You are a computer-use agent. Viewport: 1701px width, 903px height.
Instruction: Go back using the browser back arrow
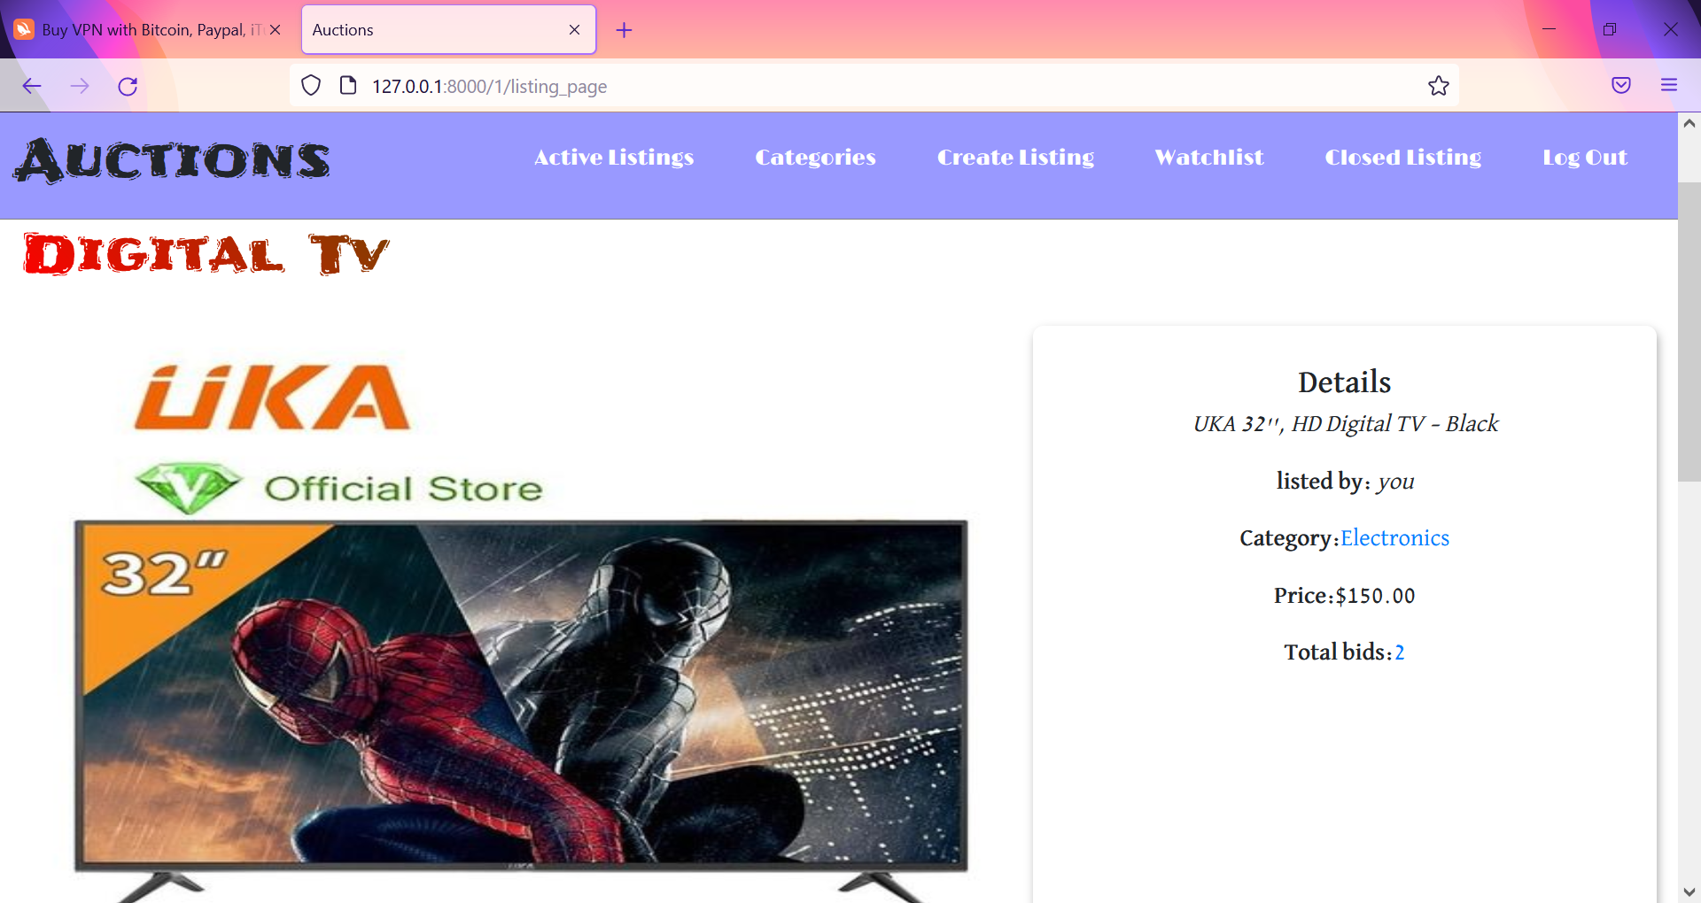[x=32, y=86]
